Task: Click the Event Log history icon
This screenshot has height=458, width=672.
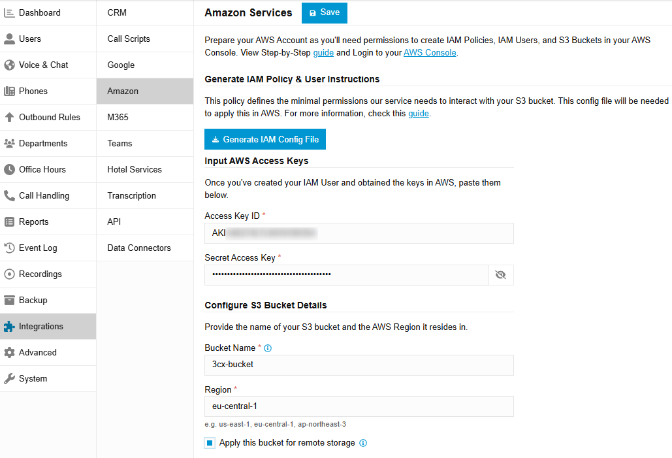Action: tap(9, 248)
